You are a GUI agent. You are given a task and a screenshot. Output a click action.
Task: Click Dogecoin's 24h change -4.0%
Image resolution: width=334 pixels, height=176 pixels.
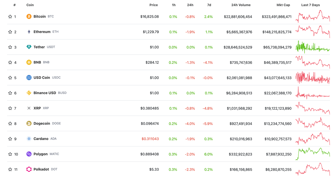(190, 123)
